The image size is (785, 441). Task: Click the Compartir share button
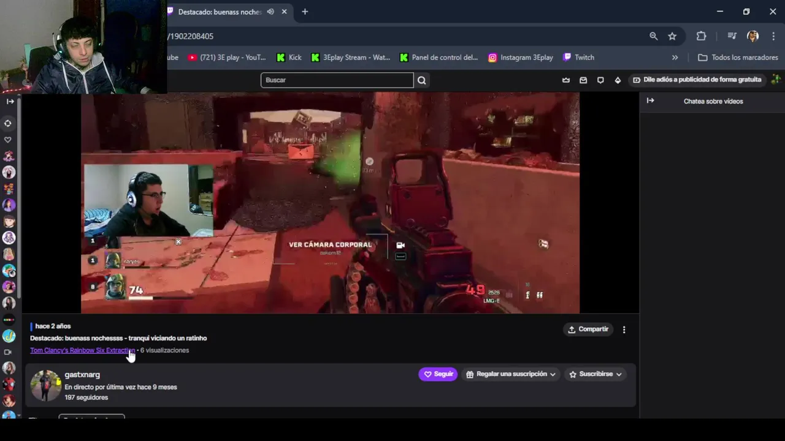pyautogui.click(x=588, y=329)
